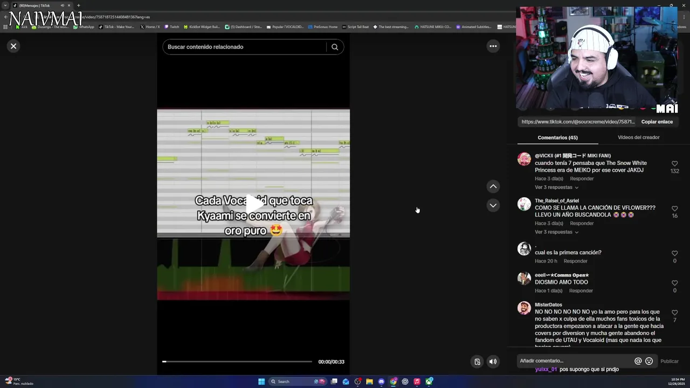Open the HATSUNE MIKU: CO... bookmark
Viewport: 690px width, 388px height.
coord(433,27)
